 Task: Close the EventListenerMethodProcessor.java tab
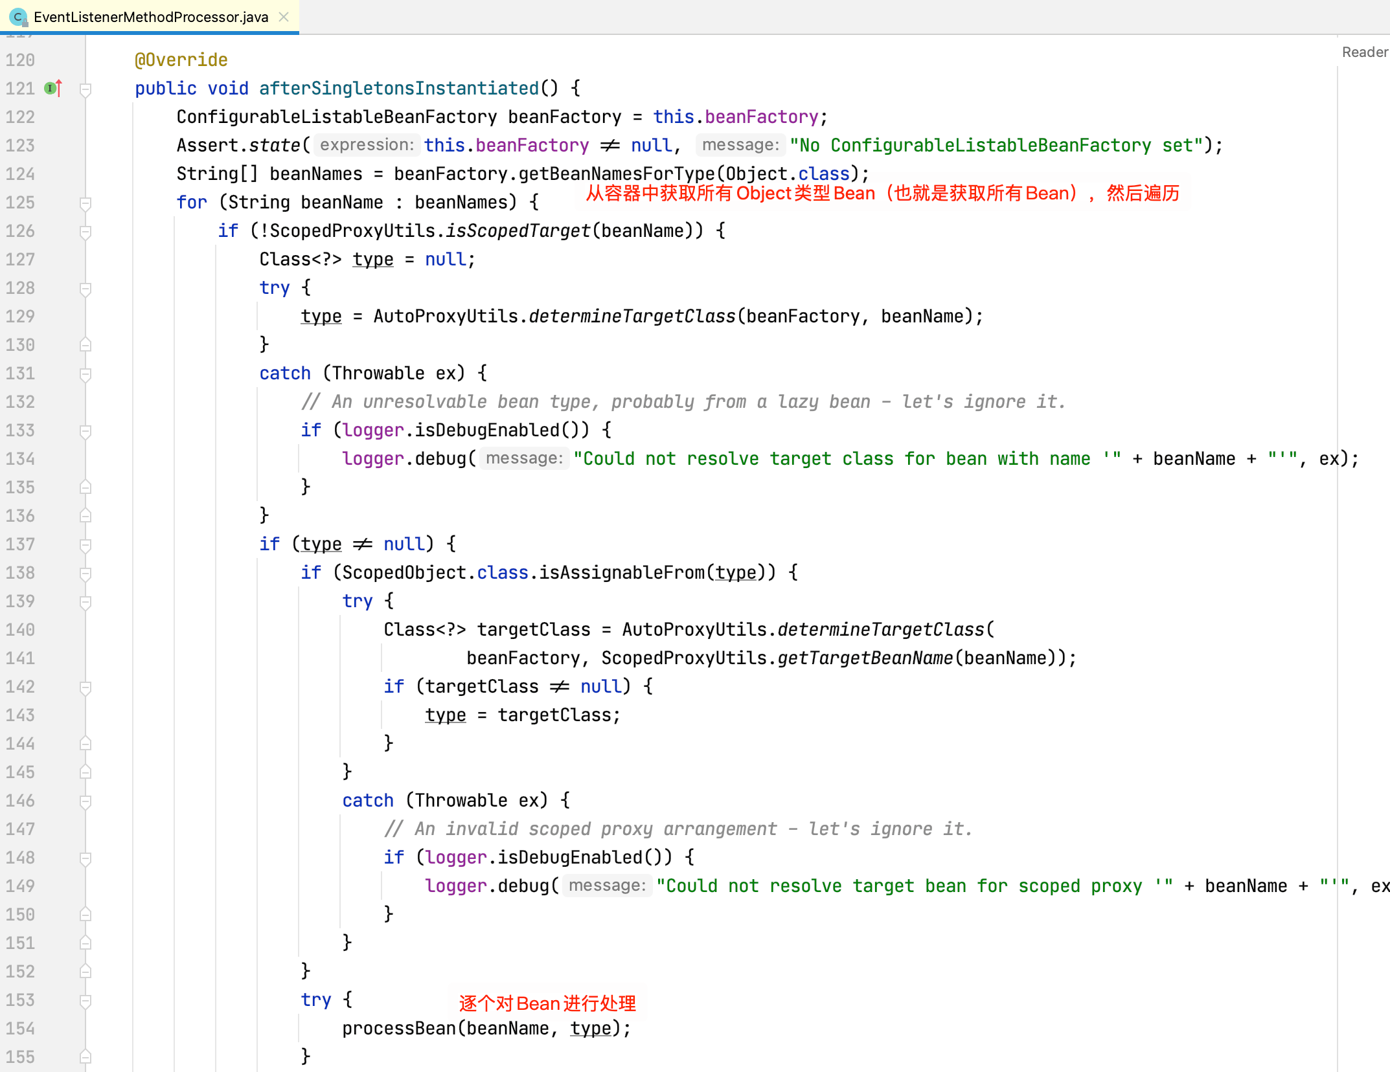[284, 17]
